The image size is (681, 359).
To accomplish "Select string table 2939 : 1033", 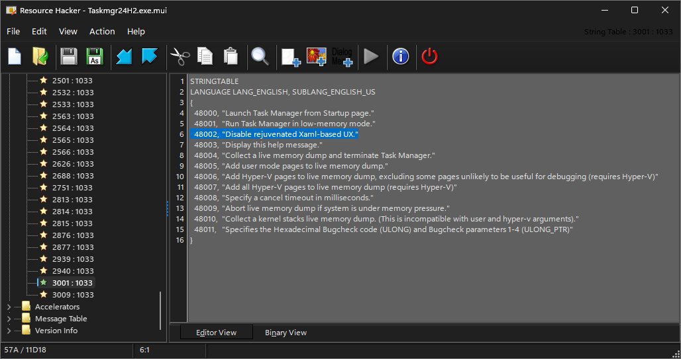I will click(x=72, y=259).
